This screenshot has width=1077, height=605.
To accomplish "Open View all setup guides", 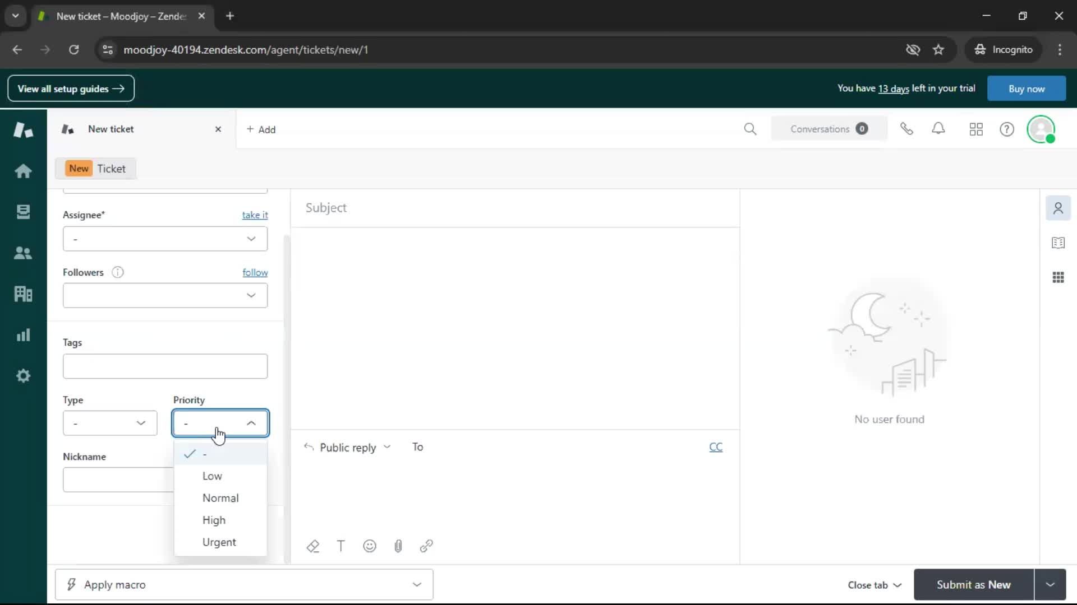I will pyautogui.click(x=71, y=89).
